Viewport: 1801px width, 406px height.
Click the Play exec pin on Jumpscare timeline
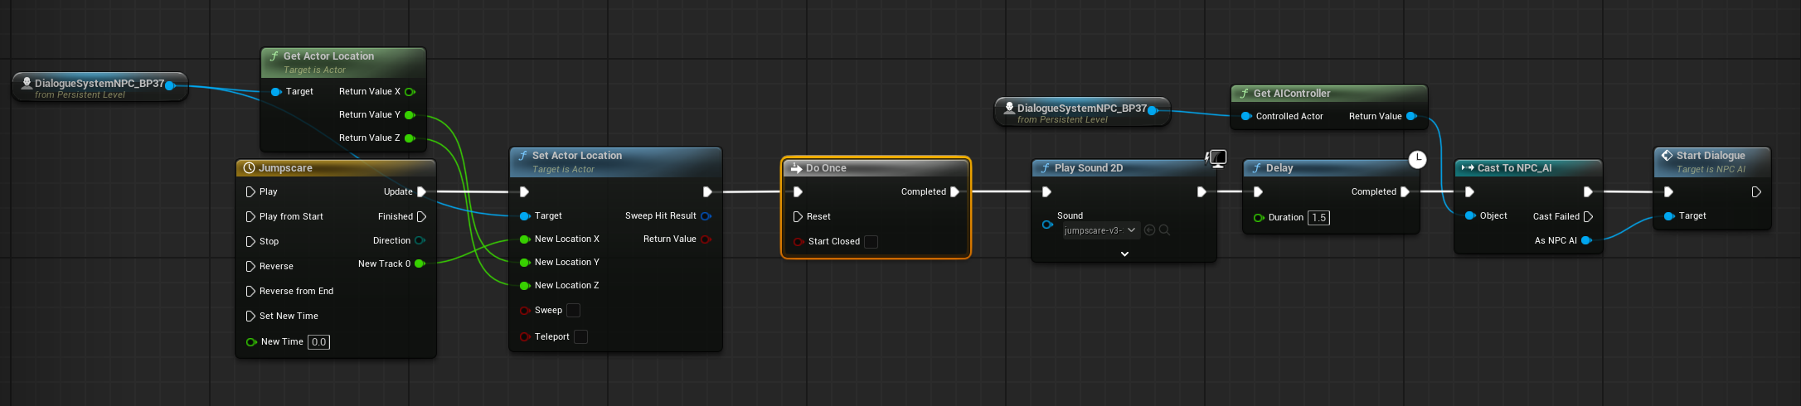(250, 192)
